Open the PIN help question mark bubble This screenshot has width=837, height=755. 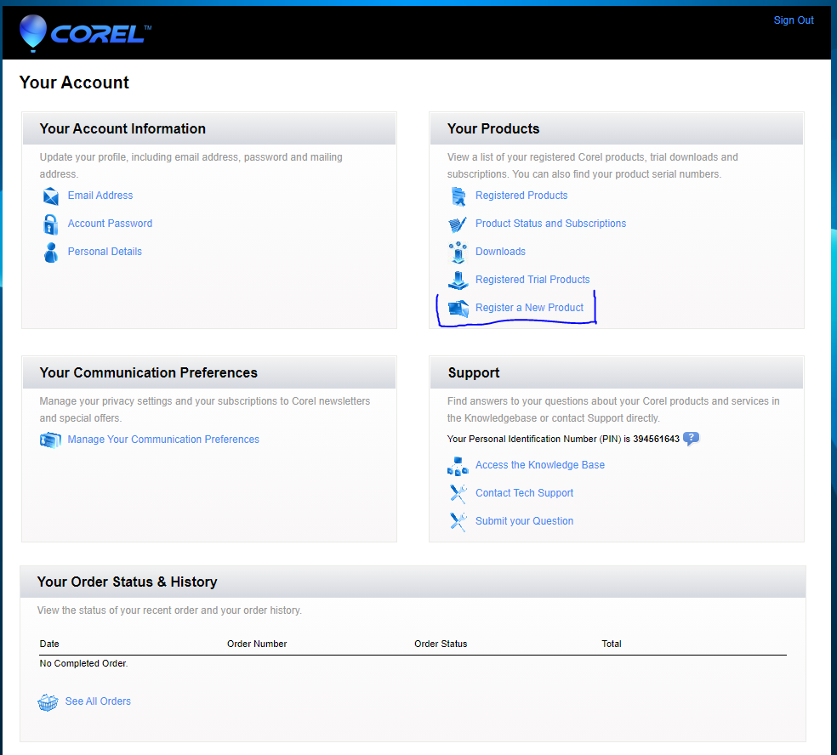[x=691, y=438]
